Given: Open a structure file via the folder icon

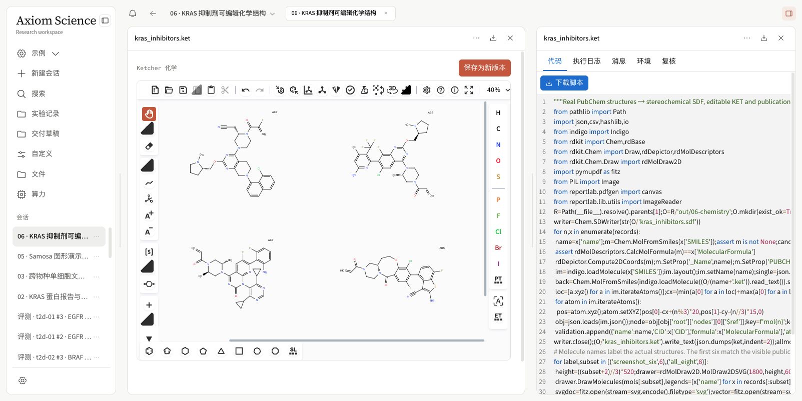Looking at the screenshot, I should pos(169,90).
